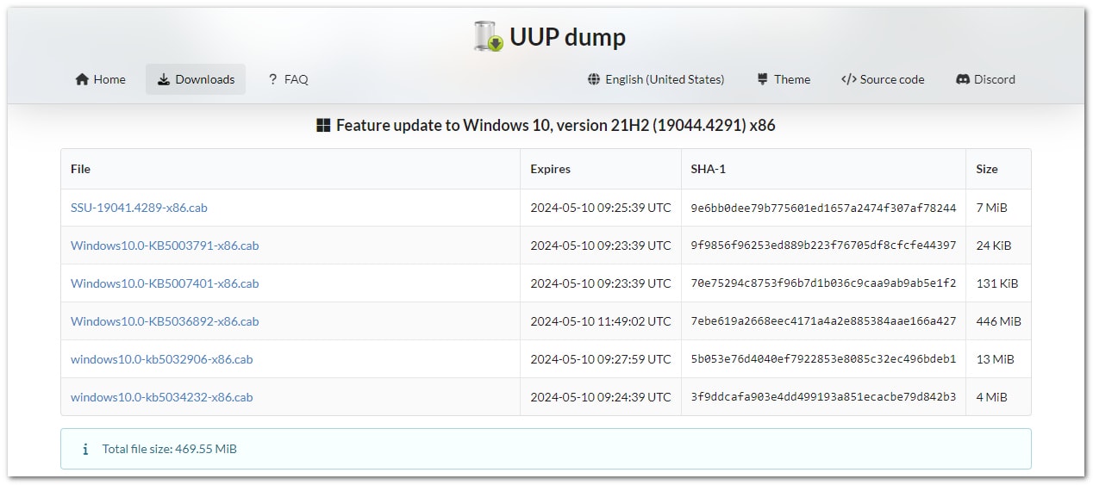Download windows10.0-kb5032906-x86.cab
The image size is (1093, 485).
pos(162,359)
